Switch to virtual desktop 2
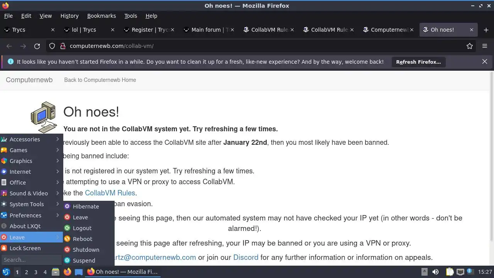Image resolution: width=494 pixels, height=278 pixels. click(x=27, y=272)
